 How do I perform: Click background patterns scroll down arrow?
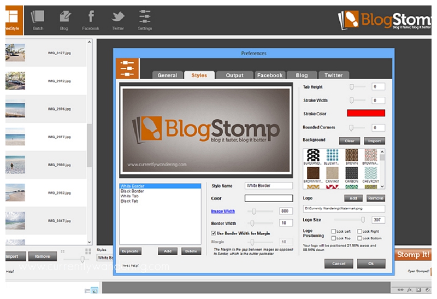pyautogui.click(x=382, y=186)
